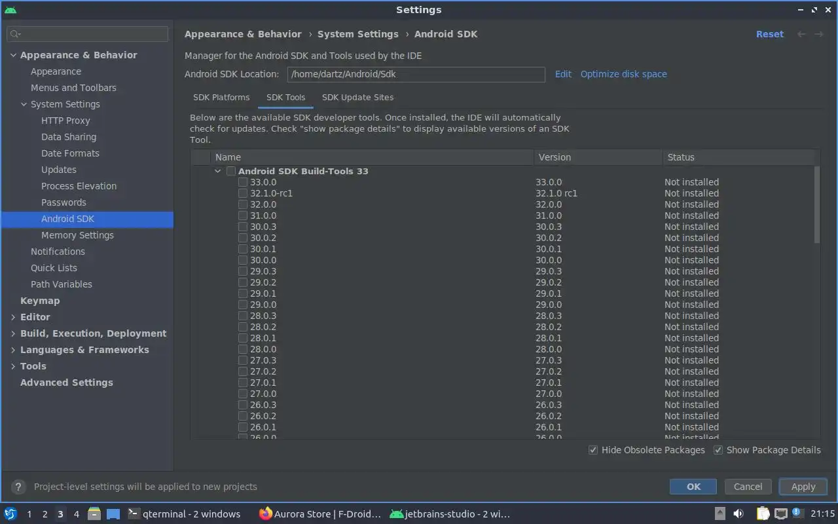
Task: Click the Android SDK Location field
Action: point(416,74)
